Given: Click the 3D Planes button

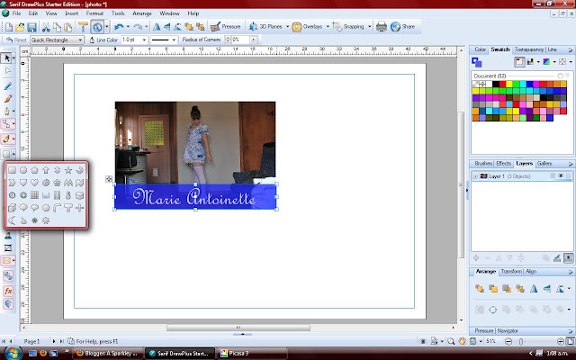Looking at the screenshot, I should 265,26.
